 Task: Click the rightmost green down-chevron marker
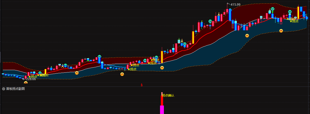(x=290, y=12)
